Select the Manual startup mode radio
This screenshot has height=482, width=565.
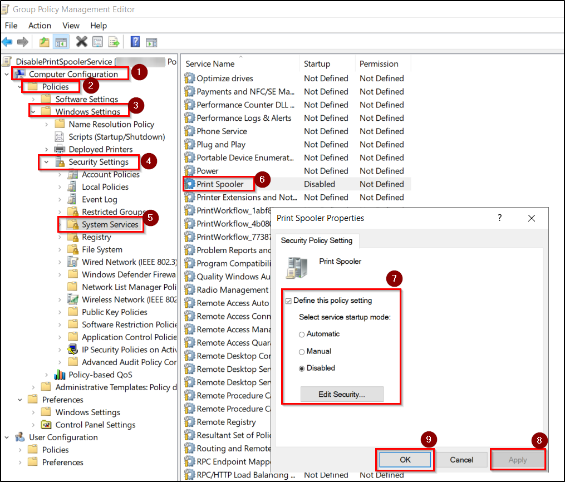click(x=302, y=352)
